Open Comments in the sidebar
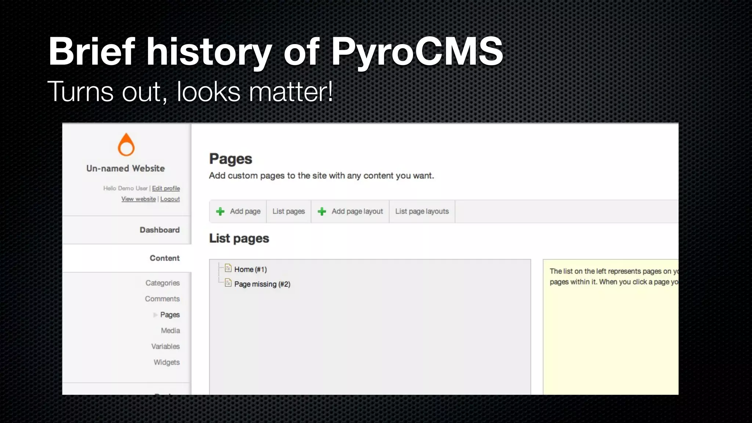This screenshot has width=752, height=423. [x=162, y=299]
